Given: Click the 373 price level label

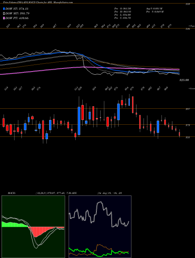Looking at the screenshot, I should coord(188,125).
